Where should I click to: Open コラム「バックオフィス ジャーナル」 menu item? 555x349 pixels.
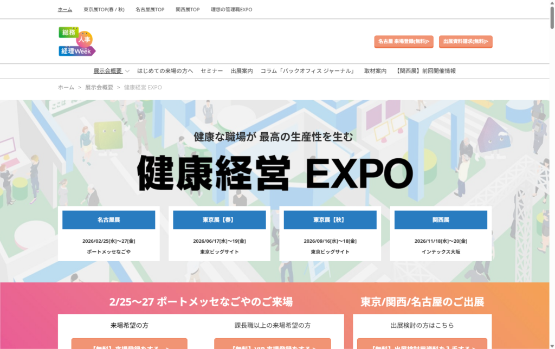coord(308,71)
